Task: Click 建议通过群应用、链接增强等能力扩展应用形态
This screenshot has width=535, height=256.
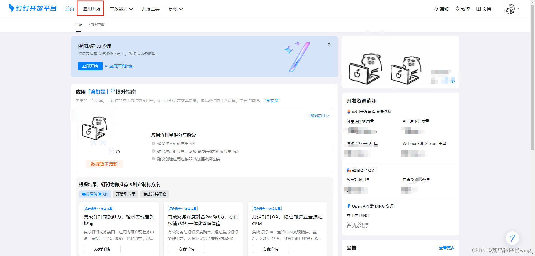Action: pos(198,151)
